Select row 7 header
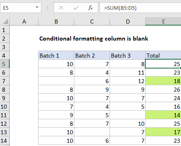 pyautogui.click(x=4, y=81)
